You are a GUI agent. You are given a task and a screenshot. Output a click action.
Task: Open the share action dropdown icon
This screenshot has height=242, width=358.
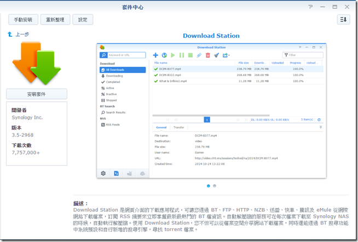click(x=226, y=55)
